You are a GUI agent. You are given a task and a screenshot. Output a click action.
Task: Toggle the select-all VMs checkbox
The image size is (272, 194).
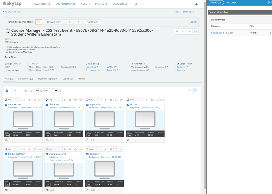pyautogui.click(x=7, y=91)
